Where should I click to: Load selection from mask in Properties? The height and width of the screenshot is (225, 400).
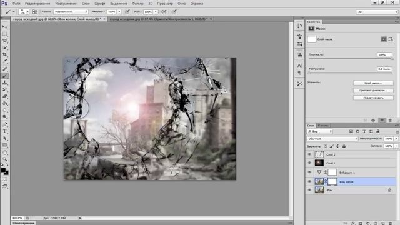pos(365,120)
